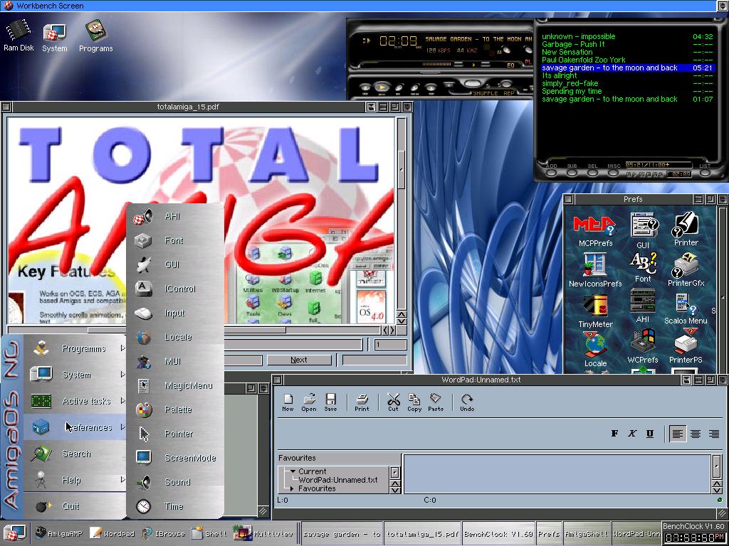This screenshot has width=729, height=546.
Task: Expand the System entry in start menu
Action: click(75, 374)
